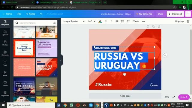Select the #Russia text on canvas
The height and width of the screenshot is (108, 192).
coord(103,85)
